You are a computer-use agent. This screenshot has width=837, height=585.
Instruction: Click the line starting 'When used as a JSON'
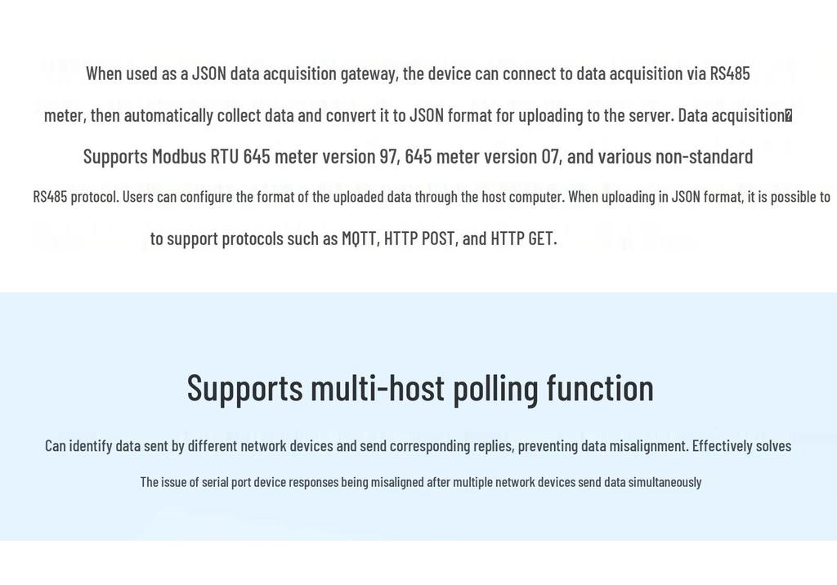point(418,74)
